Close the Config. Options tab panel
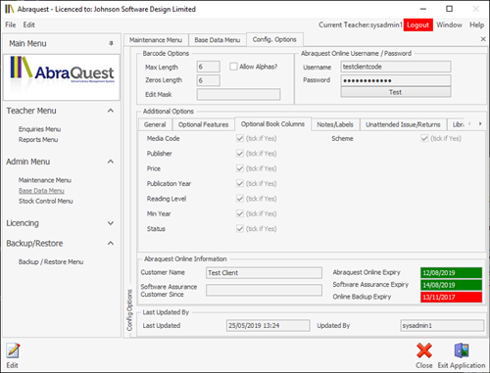490x373 pixels. (483, 39)
